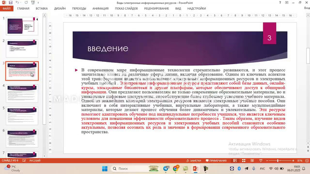
Task: Select slide 4 thumbnail
Action: [22, 93]
